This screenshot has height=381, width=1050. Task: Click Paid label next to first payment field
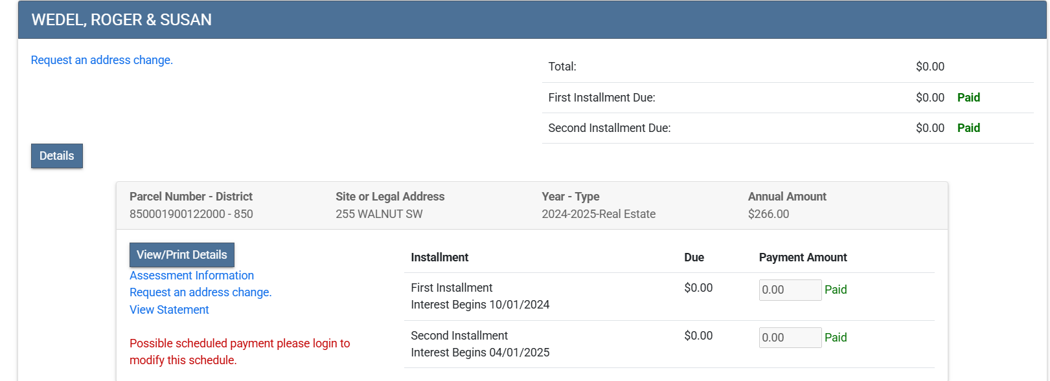pos(836,290)
